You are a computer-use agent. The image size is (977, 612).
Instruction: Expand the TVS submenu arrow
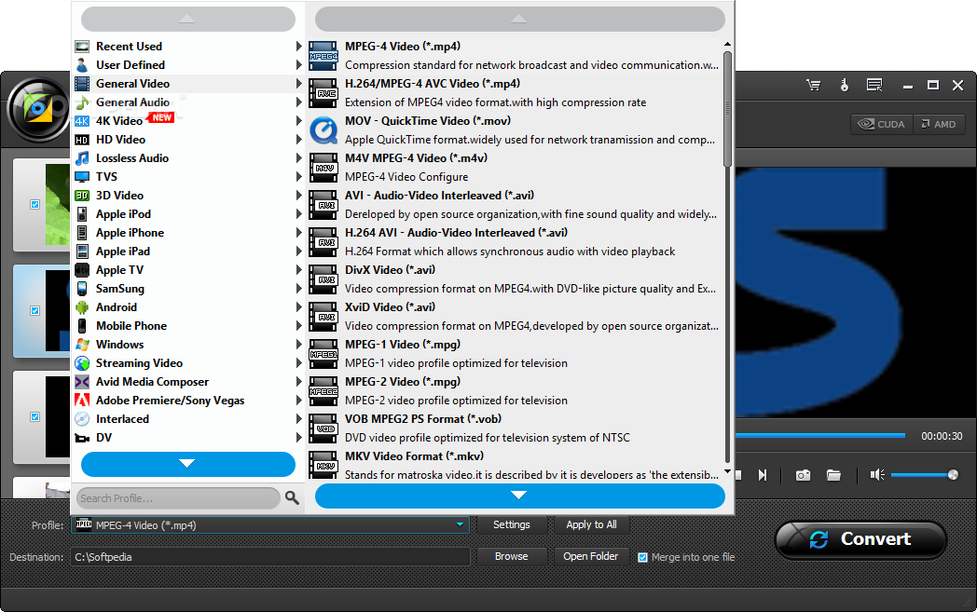click(x=298, y=177)
